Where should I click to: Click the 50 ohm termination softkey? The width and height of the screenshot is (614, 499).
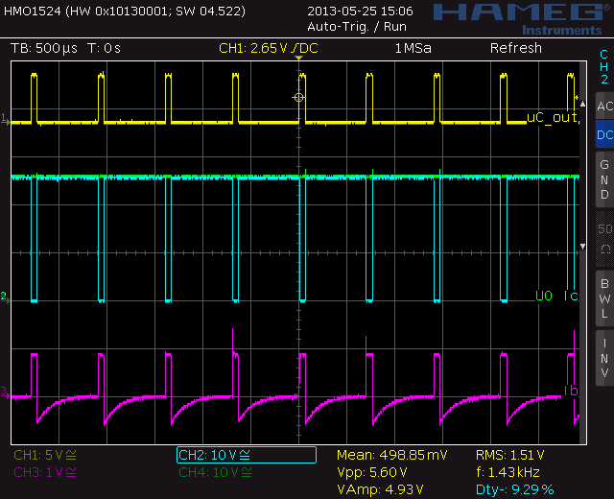coord(603,239)
